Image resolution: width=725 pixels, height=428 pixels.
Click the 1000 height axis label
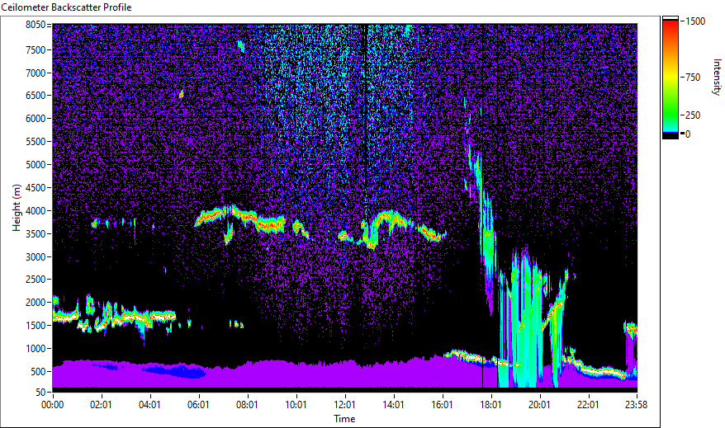click(x=36, y=349)
